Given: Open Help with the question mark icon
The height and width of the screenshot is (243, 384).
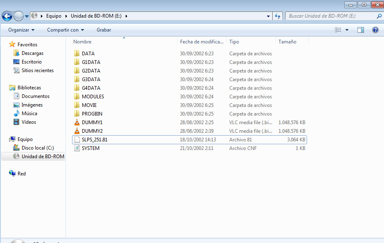Looking at the screenshot, I should point(375,30).
